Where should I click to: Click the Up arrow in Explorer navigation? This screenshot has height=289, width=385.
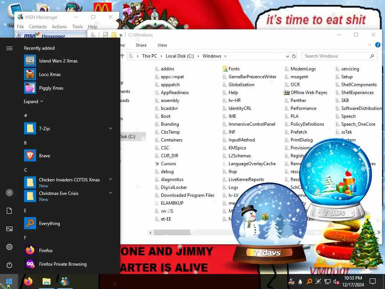pos(122,56)
